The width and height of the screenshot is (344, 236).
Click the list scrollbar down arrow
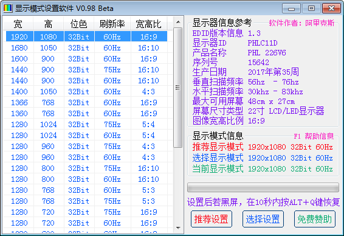tap(178, 228)
